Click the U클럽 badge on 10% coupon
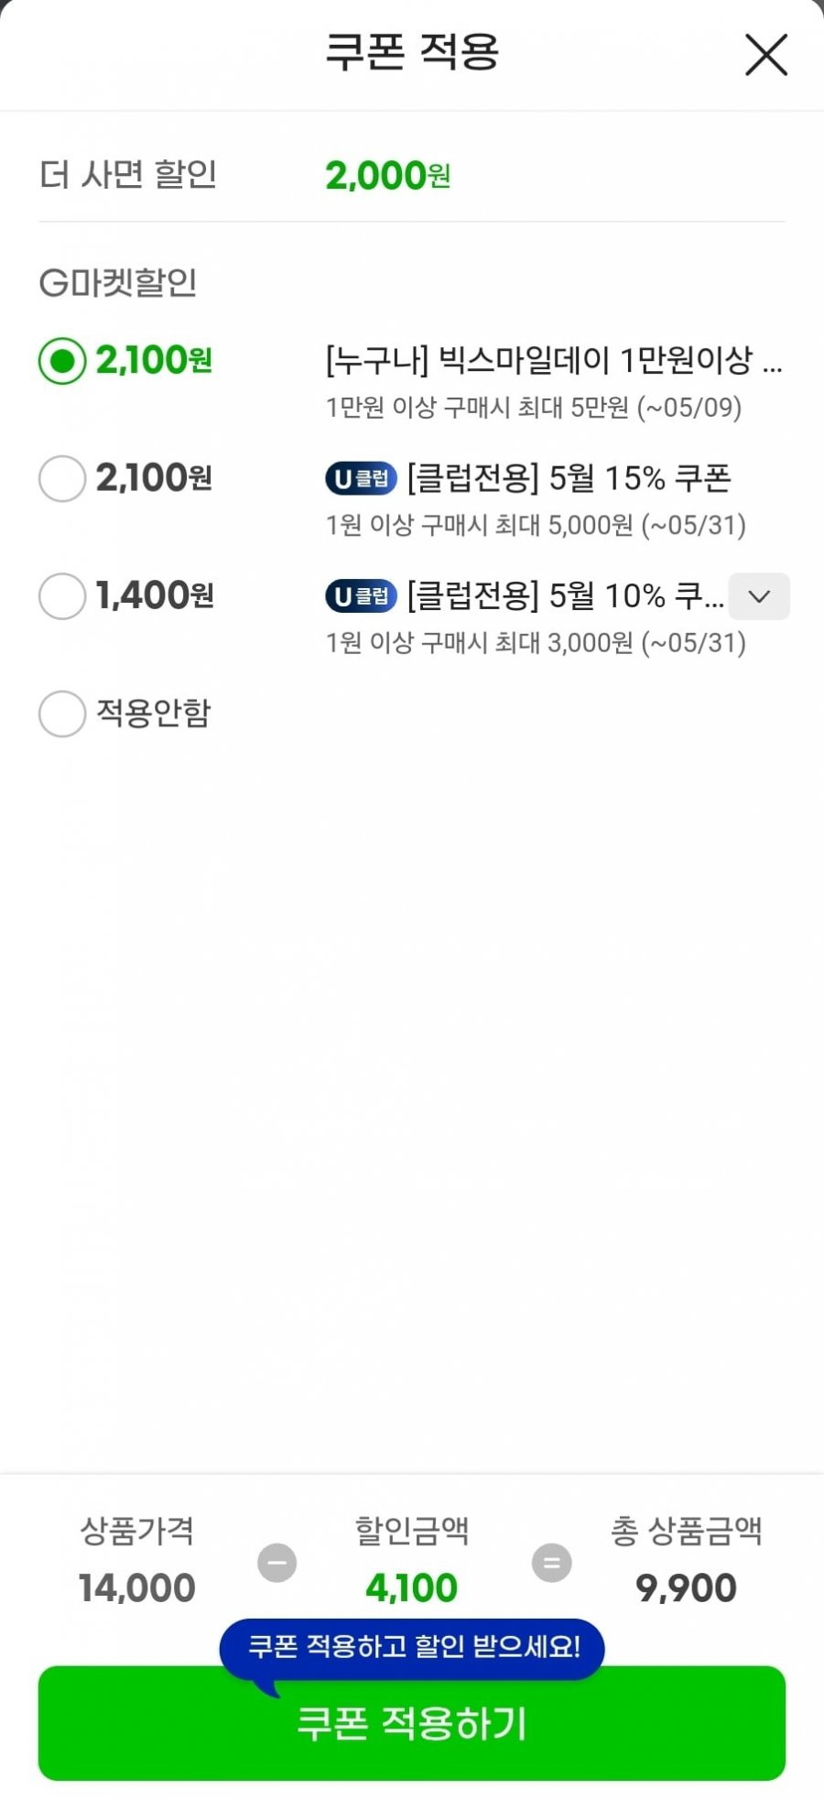Image resolution: width=824 pixels, height=1800 pixels. 361,596
